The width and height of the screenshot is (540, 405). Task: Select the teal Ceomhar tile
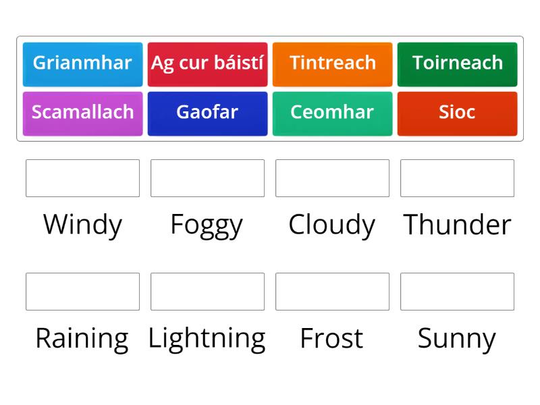[332, 113]
